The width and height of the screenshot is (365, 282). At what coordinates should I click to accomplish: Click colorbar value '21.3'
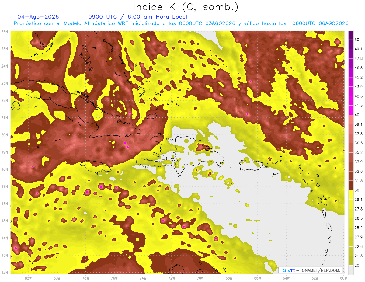click(358, 256)
